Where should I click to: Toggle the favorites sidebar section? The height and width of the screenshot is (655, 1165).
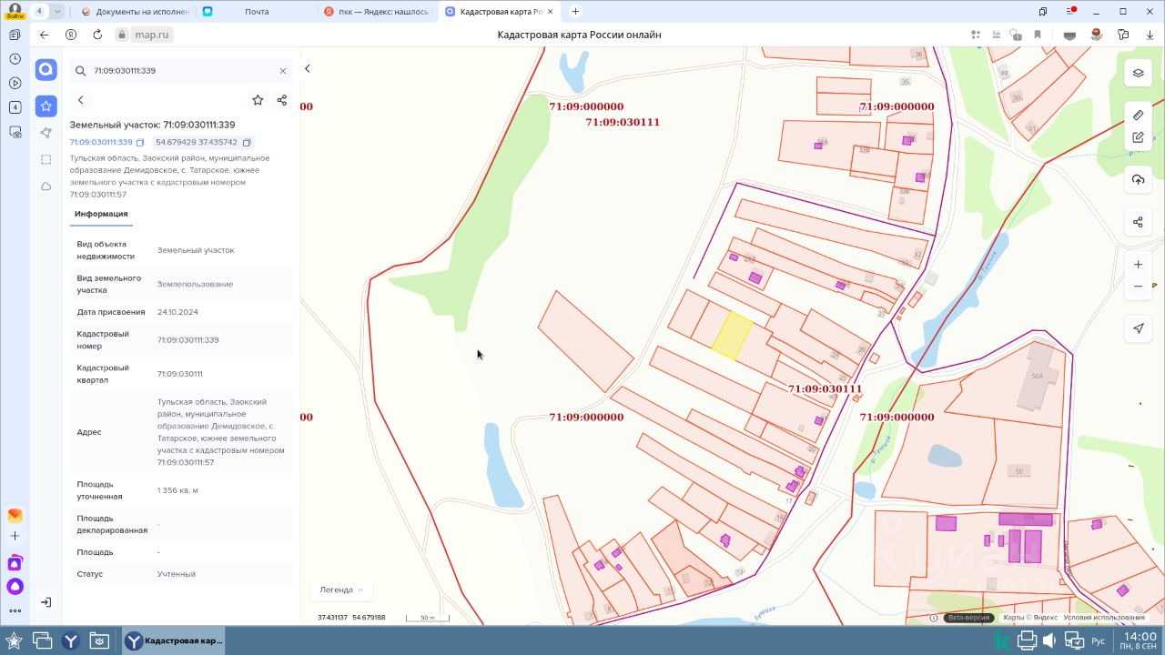tap(46, 106)
